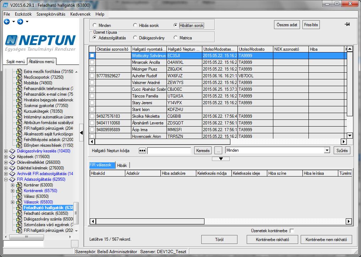Open the File menu
Screen dimensions: 361x257
coord(7,14)
